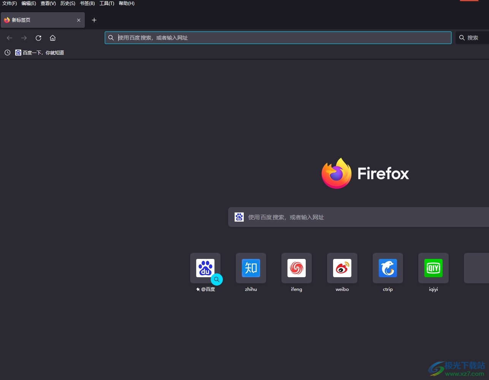The height and width of the screenshot is (380, 489).
Task: Click the iqiyi label text
Action: coord(433,289)
